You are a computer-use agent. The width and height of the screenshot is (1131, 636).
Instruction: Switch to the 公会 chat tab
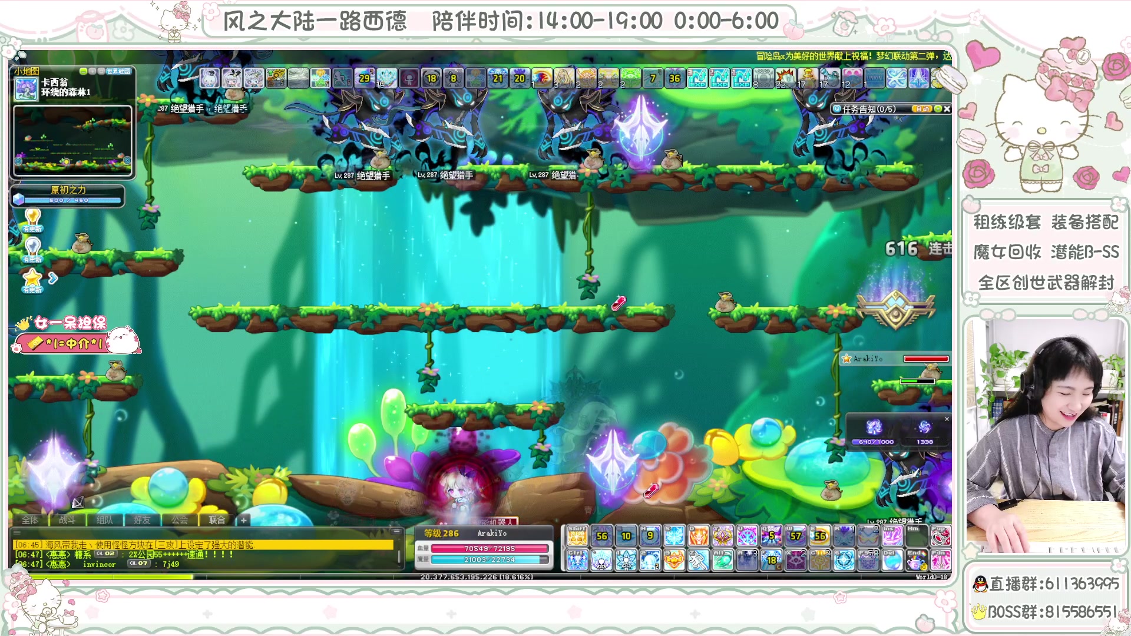pos(179,519)
